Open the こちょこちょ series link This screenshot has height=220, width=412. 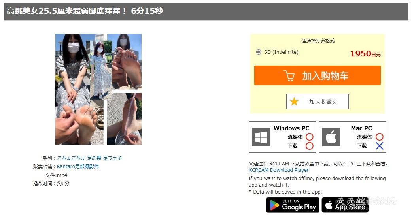71,158
